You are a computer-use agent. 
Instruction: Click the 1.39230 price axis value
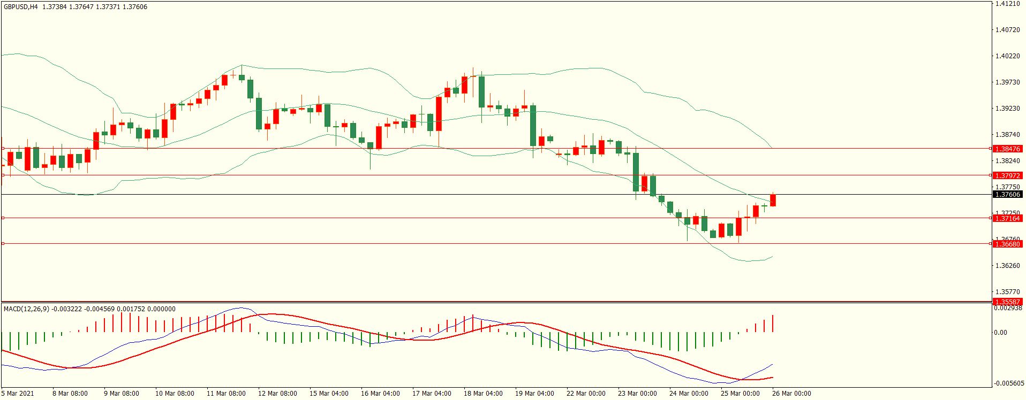click(x=1007, y=109)
